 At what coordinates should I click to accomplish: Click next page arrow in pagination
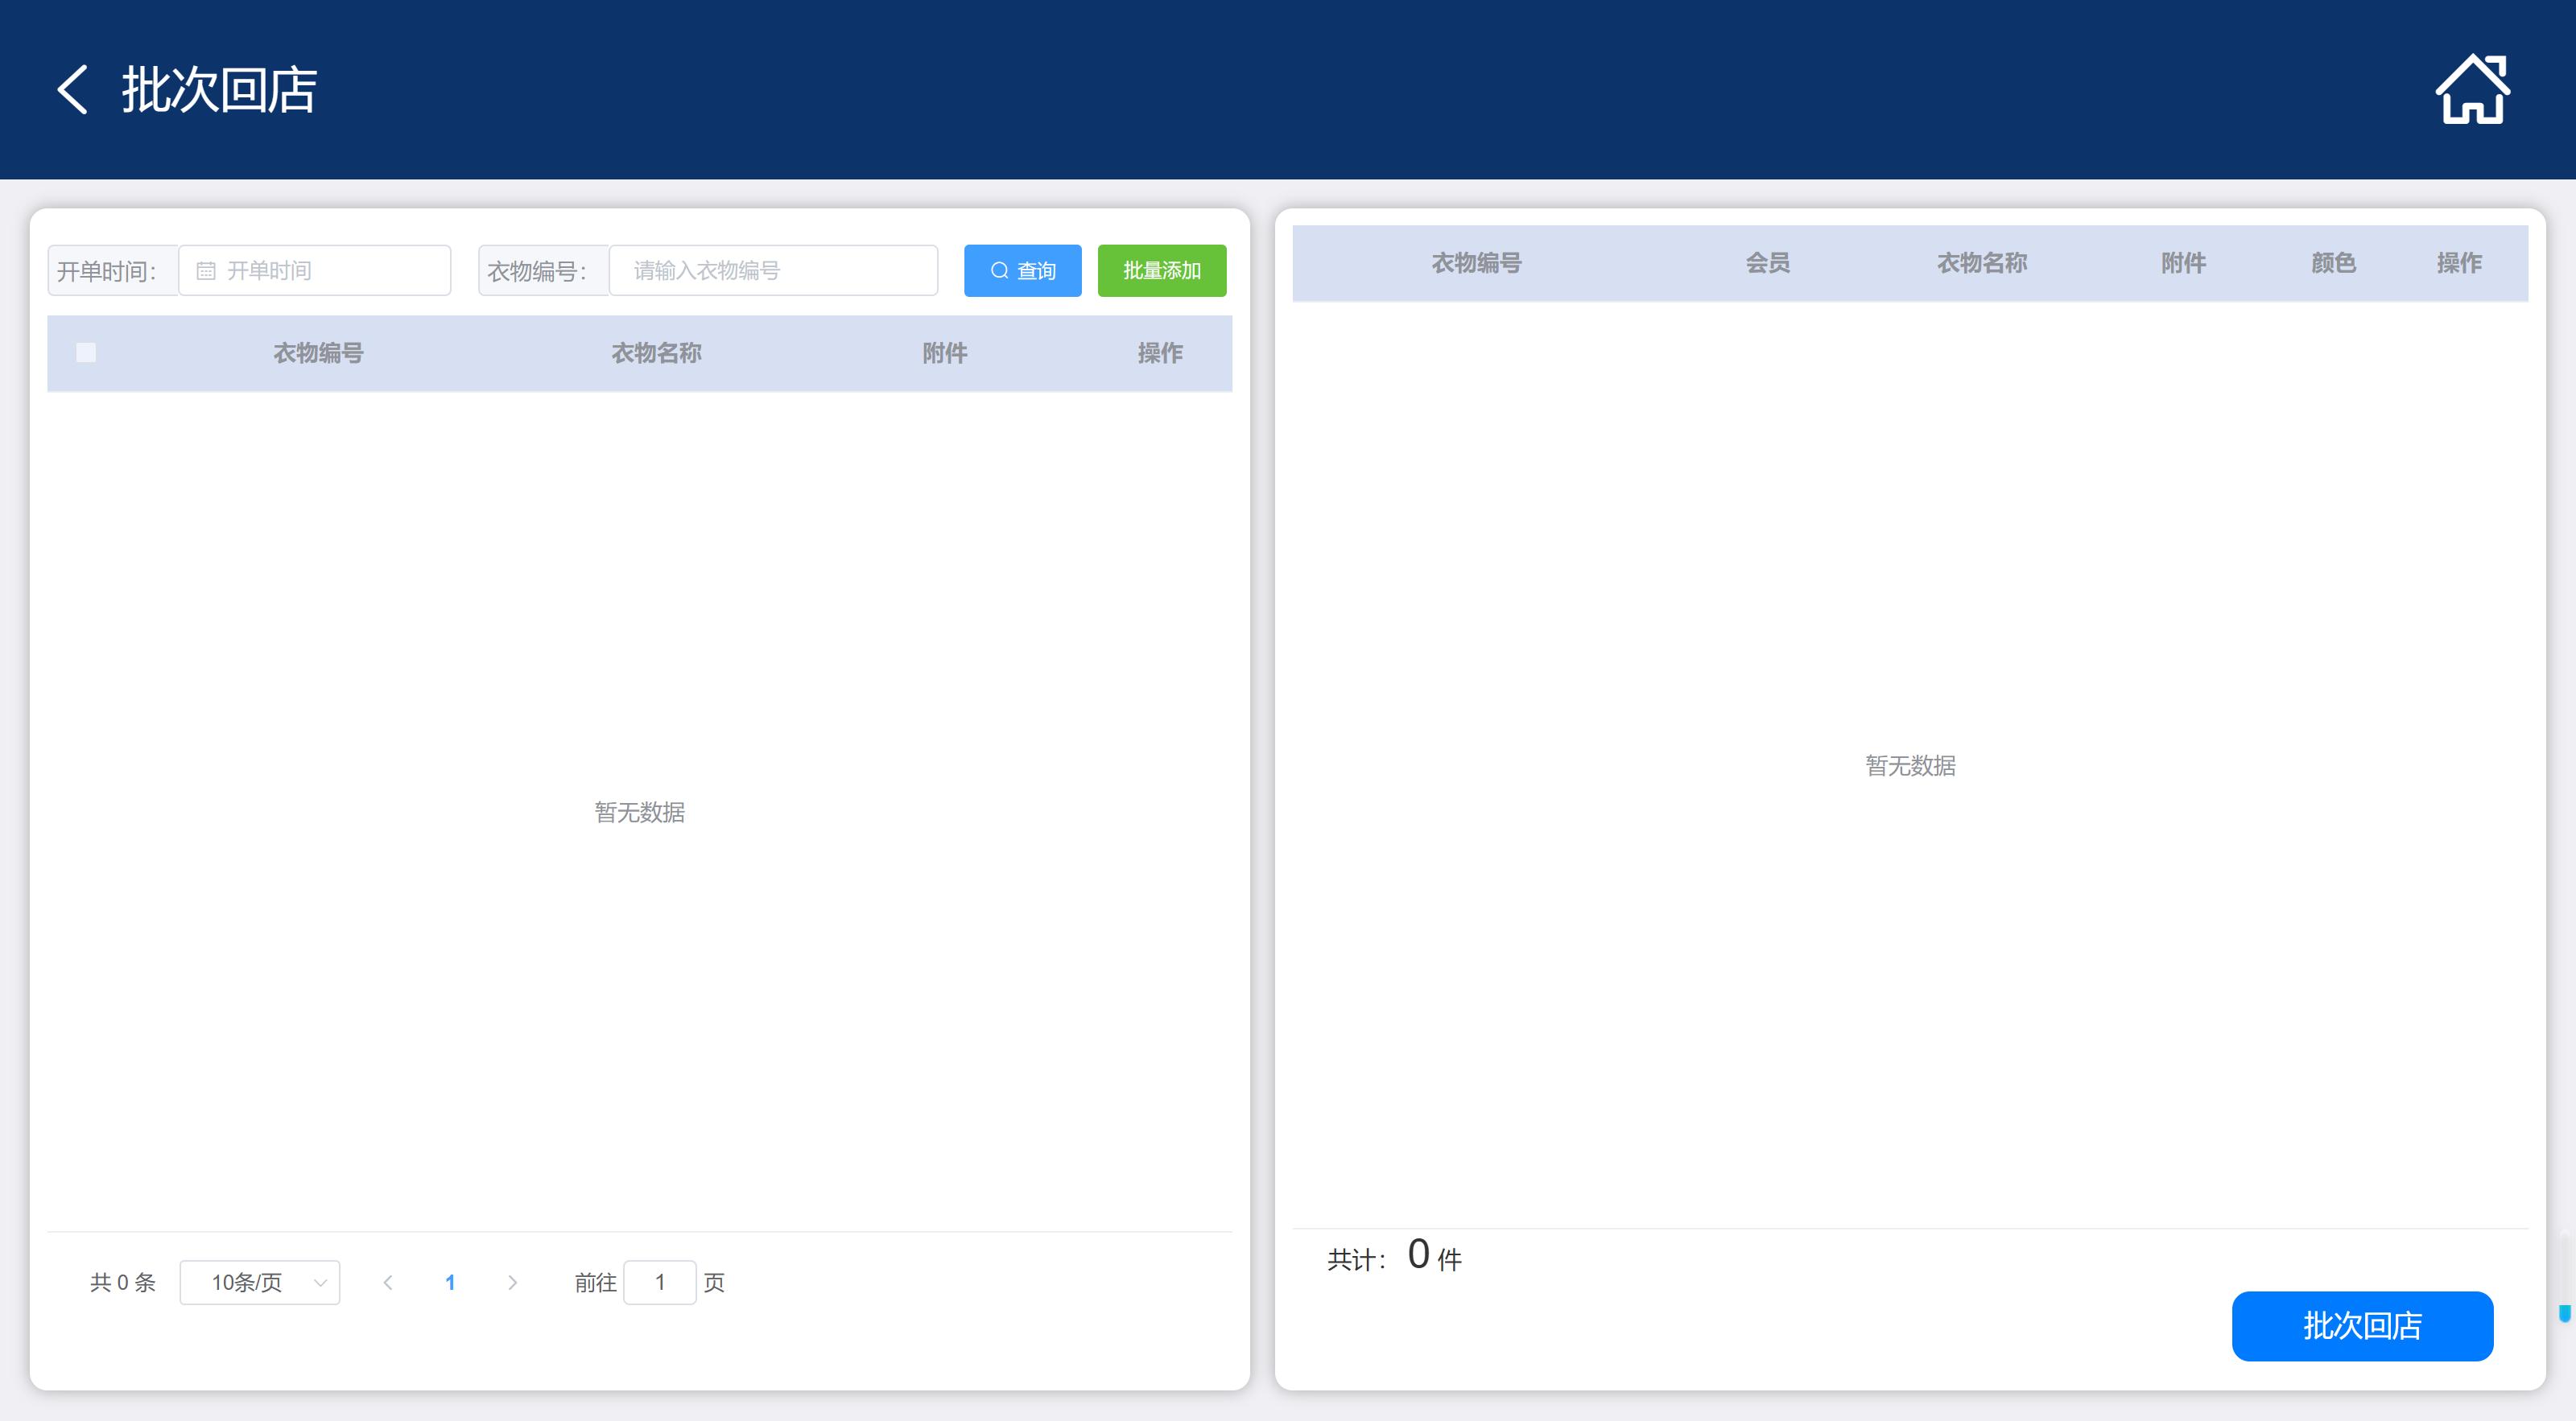point(512,1282)
